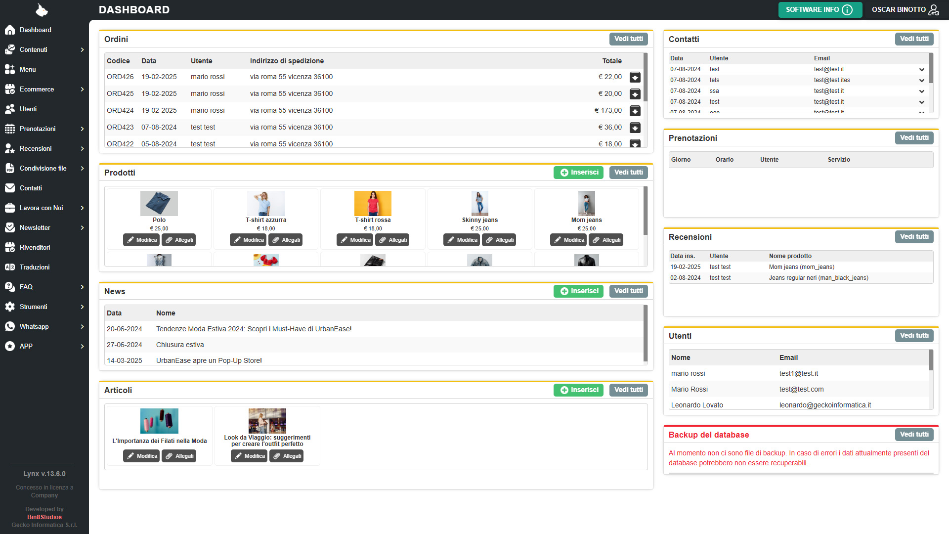Click the SOFTWARE INFO button
This screenshot has width=949, height=534.
pyautogui.click(x=820, y=10)
